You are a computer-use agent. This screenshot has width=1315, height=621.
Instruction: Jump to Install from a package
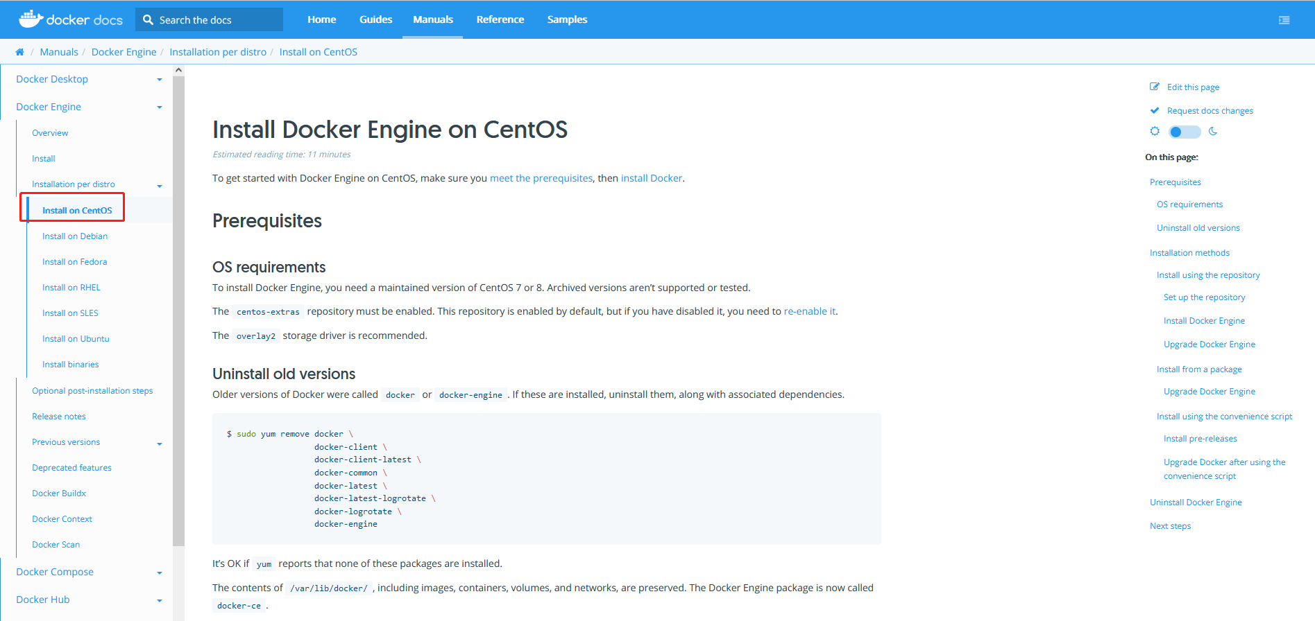pyautogui.click(x=1199, y=369)
